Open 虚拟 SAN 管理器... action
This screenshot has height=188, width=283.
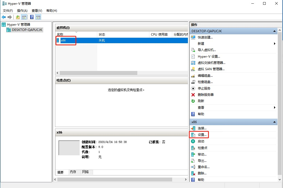(211, 69)
